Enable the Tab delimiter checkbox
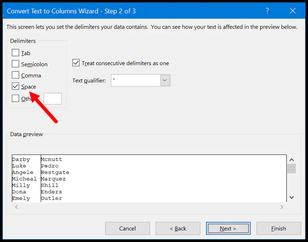The image size is (308, 242). (15, 53)
